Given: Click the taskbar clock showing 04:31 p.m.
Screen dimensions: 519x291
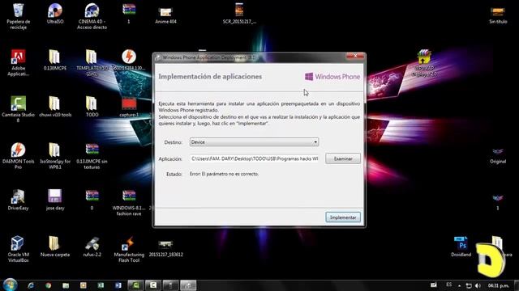Looking at the screenshot, I should tap(498, 285).
